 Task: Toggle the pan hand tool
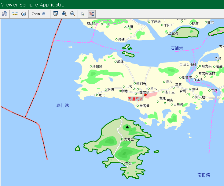point(91,14)
